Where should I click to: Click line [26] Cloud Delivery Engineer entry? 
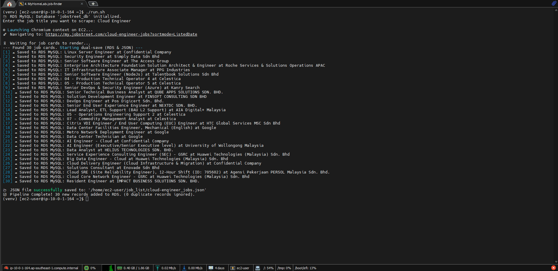tap(132, 163)
